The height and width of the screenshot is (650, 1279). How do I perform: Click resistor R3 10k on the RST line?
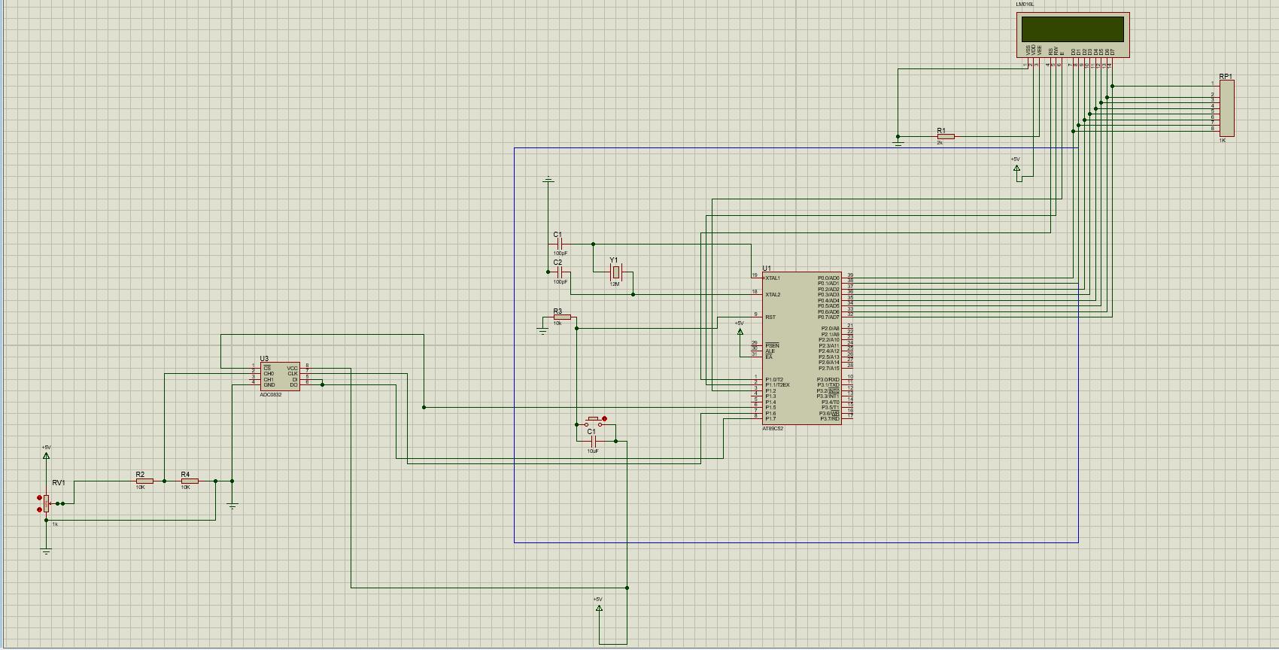tap(562, 317)
